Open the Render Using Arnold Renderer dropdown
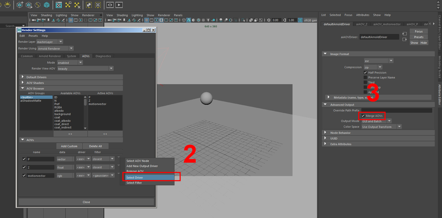Image resolution: width=442 pixels, height=218 pixels. click(x=71, y=48)
